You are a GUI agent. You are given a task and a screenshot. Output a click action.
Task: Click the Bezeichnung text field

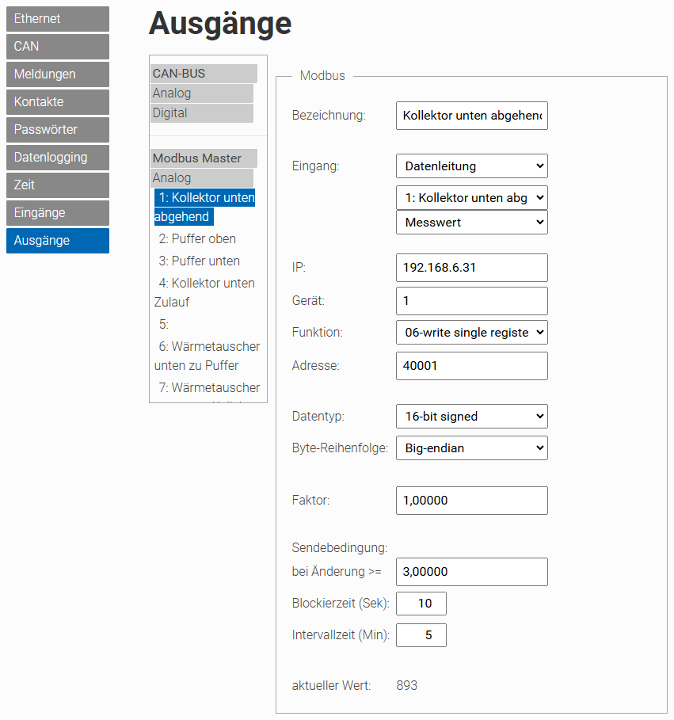471,116
